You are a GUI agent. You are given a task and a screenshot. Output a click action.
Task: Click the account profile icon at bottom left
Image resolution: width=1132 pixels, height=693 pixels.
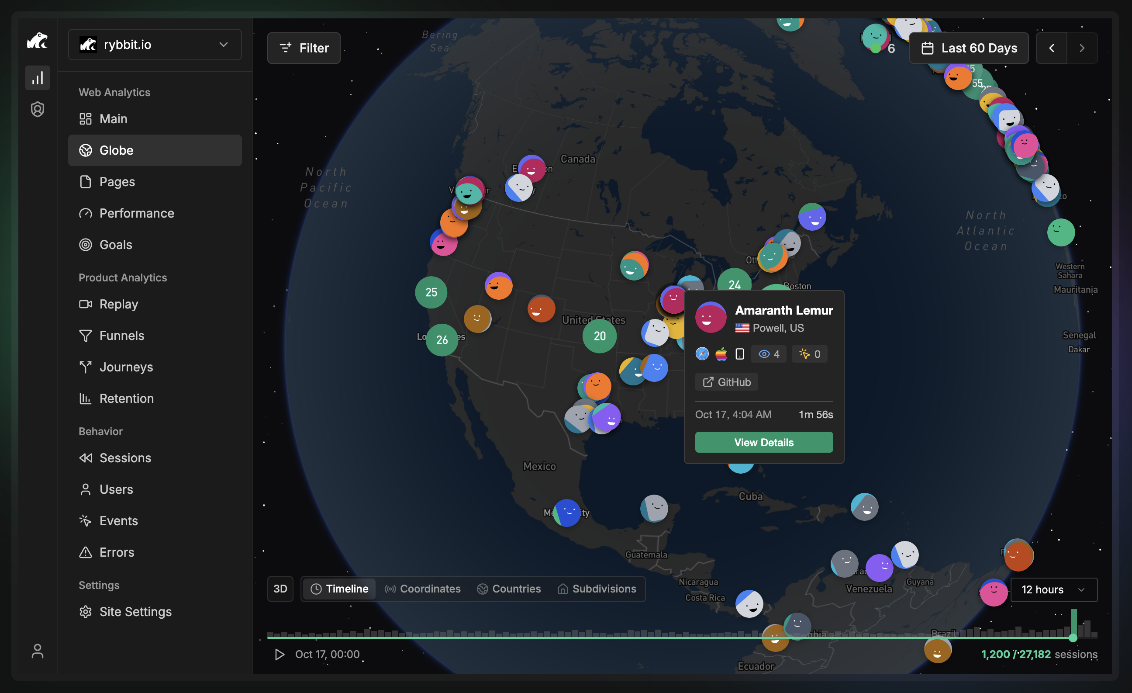pyautogui.click(x=38, y=651)
